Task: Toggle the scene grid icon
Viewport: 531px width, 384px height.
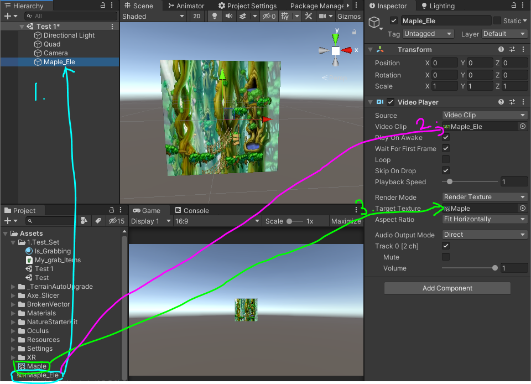Action: coord(285,16)
